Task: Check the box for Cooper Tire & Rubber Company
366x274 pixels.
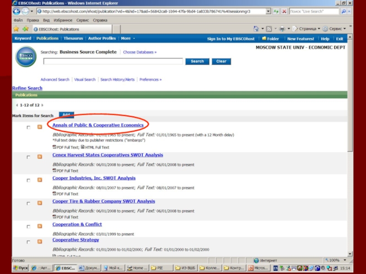Action: pos(28,203)
